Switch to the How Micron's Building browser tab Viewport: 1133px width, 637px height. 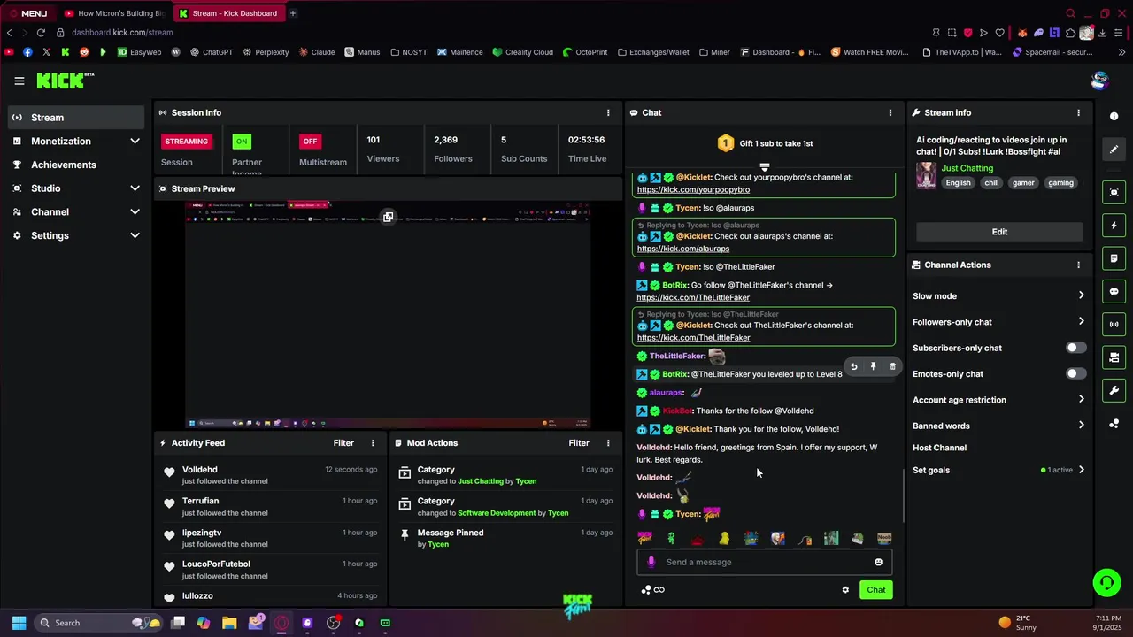click(x=114, y=13)
